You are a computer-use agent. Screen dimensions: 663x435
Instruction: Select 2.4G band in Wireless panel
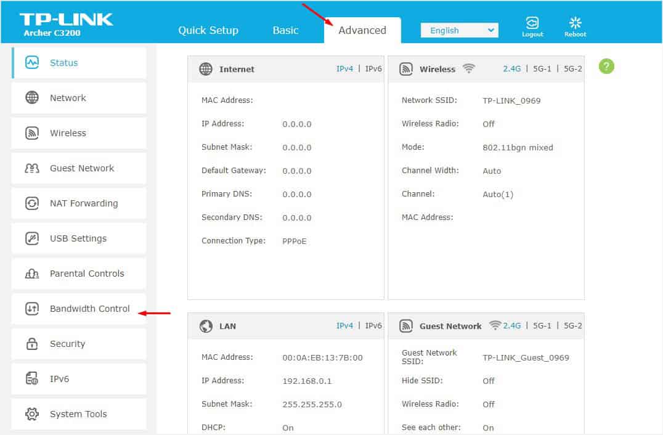click(x=511, y=69)
